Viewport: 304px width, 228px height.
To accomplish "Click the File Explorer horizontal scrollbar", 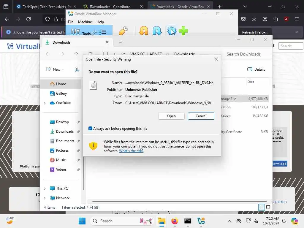I will pyautogui.click(x=180, y=202).
